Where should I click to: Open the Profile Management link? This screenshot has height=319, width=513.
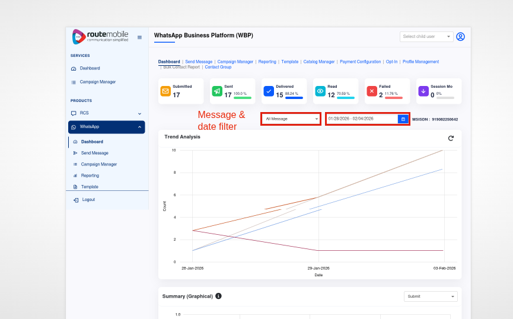420,62
